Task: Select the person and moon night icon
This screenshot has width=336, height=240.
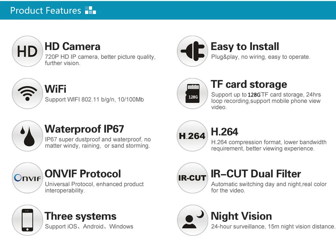Action: pos(192,220)
